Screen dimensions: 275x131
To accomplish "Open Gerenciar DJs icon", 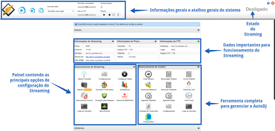I will coord(189,85).
